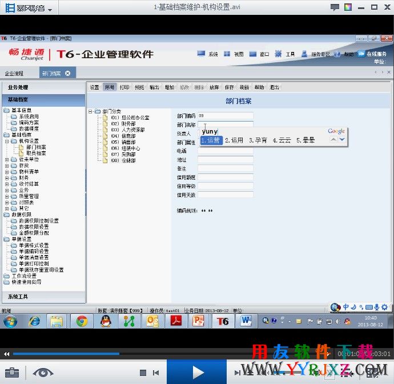The width and height of the screenshot is (394, 384).
Task: Open the toolbox icon in the player
Action: tap(12, 373)
